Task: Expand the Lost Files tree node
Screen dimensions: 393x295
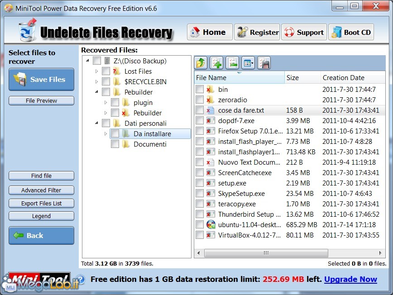Action: coord(96,71)
